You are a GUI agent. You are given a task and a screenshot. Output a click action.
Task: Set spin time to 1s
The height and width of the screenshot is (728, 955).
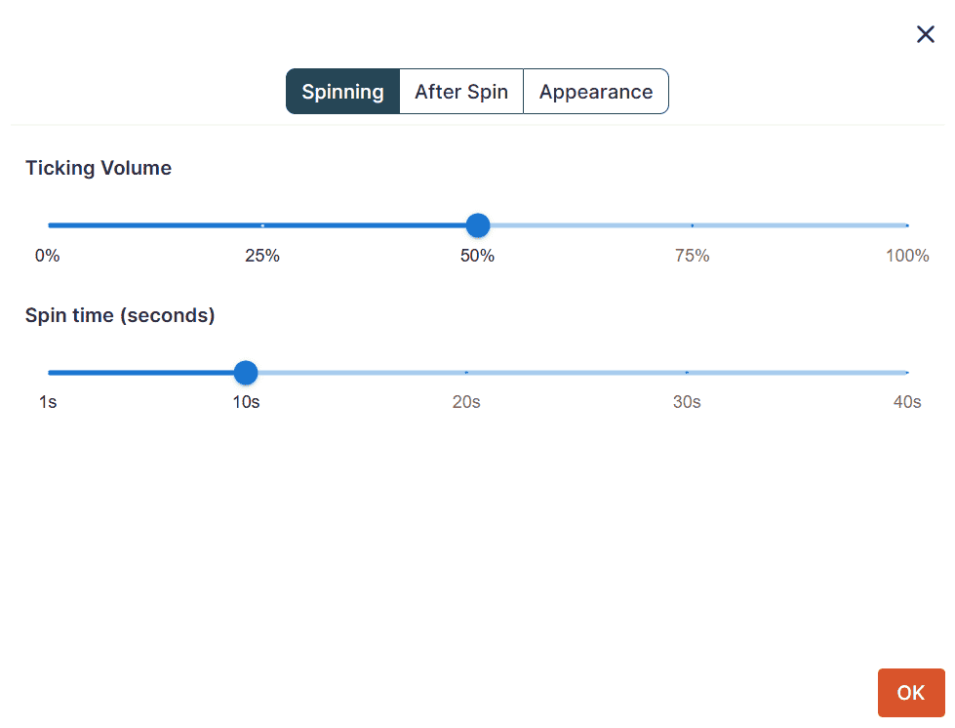coord(48,373)
